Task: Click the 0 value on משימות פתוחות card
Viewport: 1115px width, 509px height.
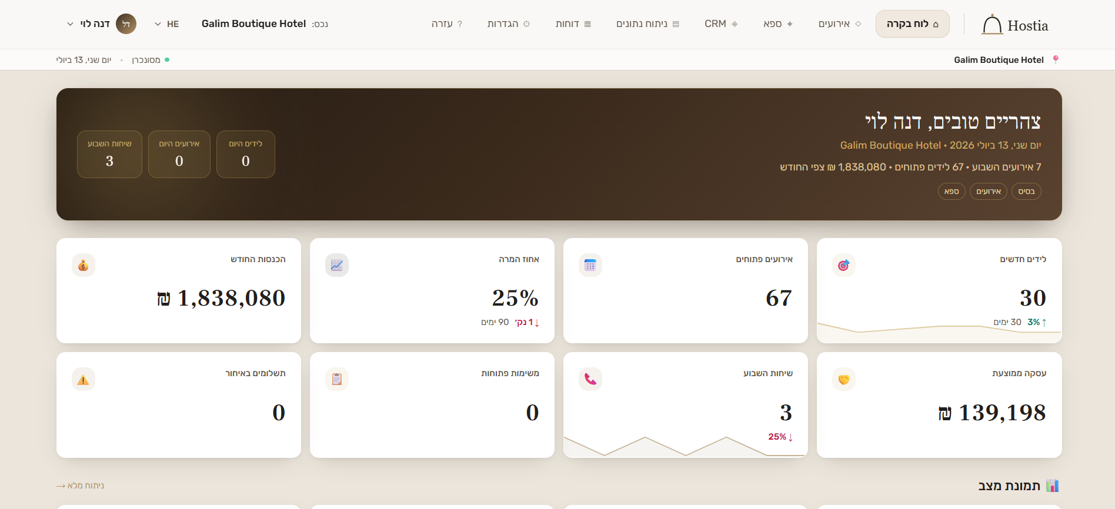Action: [x=532, y=413]
